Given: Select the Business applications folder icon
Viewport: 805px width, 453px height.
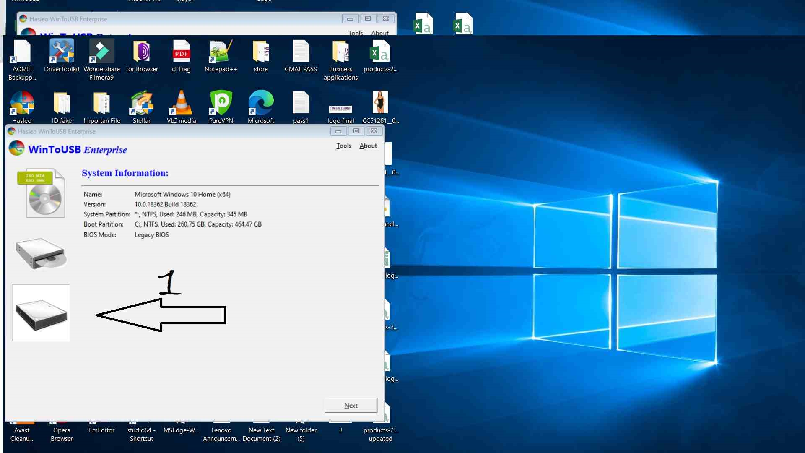Looking at the screenshot, I should click(x=340, y=60).
